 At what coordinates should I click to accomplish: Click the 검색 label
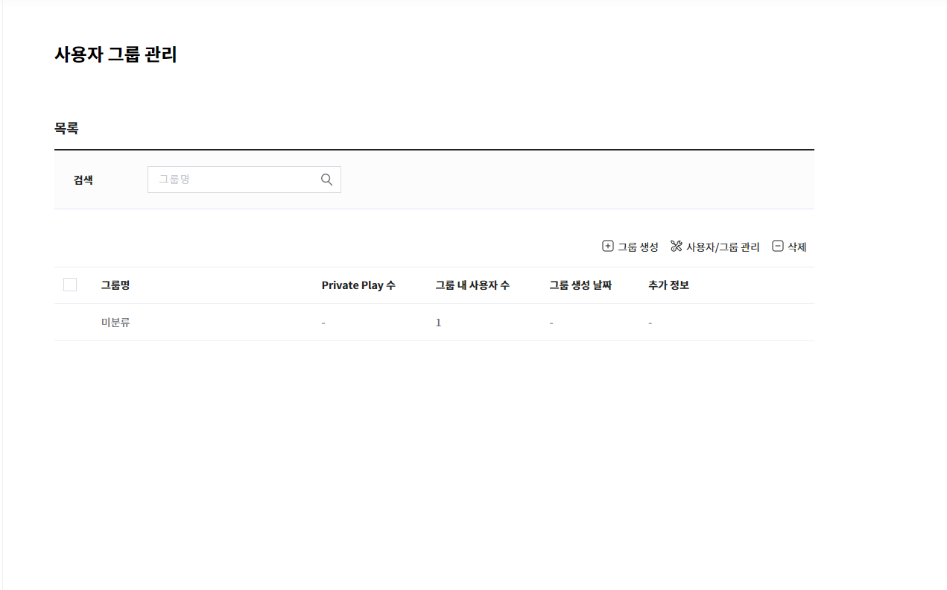click(x=83, y=180)
